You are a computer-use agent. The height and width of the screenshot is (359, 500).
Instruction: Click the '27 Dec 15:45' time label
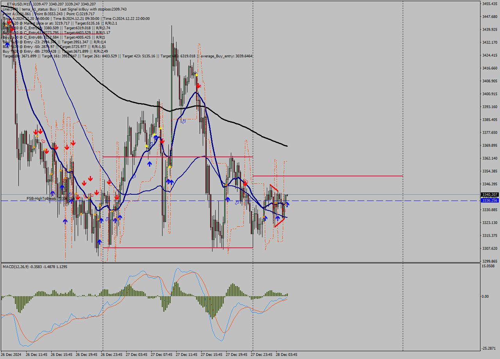tap(212, 355)
